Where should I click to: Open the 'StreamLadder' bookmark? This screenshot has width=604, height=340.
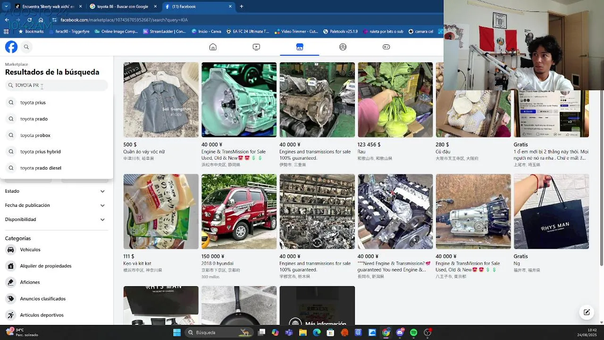click(165, 32)
